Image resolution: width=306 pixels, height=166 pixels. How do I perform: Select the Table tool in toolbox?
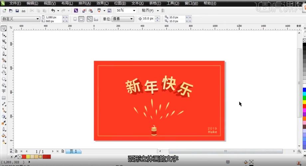(4, 98)
